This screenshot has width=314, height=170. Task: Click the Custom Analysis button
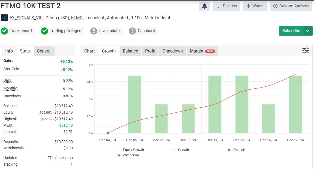click(291, 6)
